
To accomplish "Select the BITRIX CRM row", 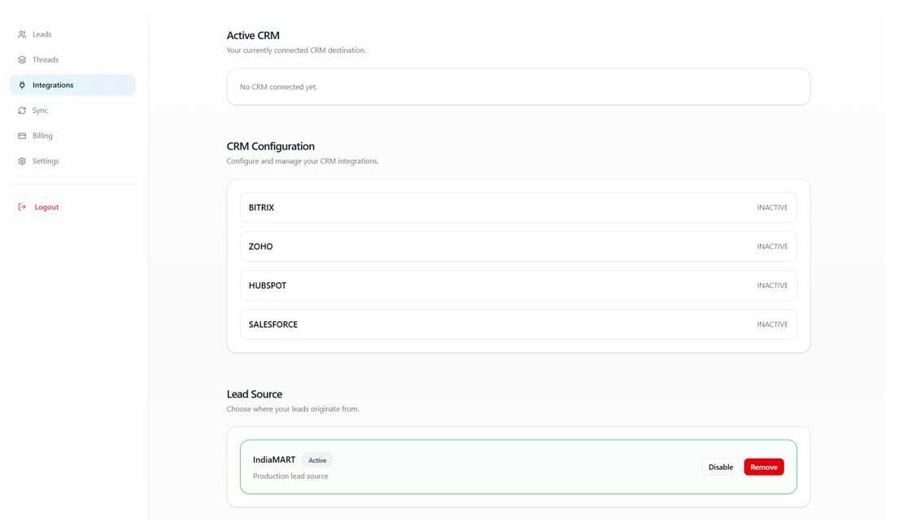I will coord(518,208).
